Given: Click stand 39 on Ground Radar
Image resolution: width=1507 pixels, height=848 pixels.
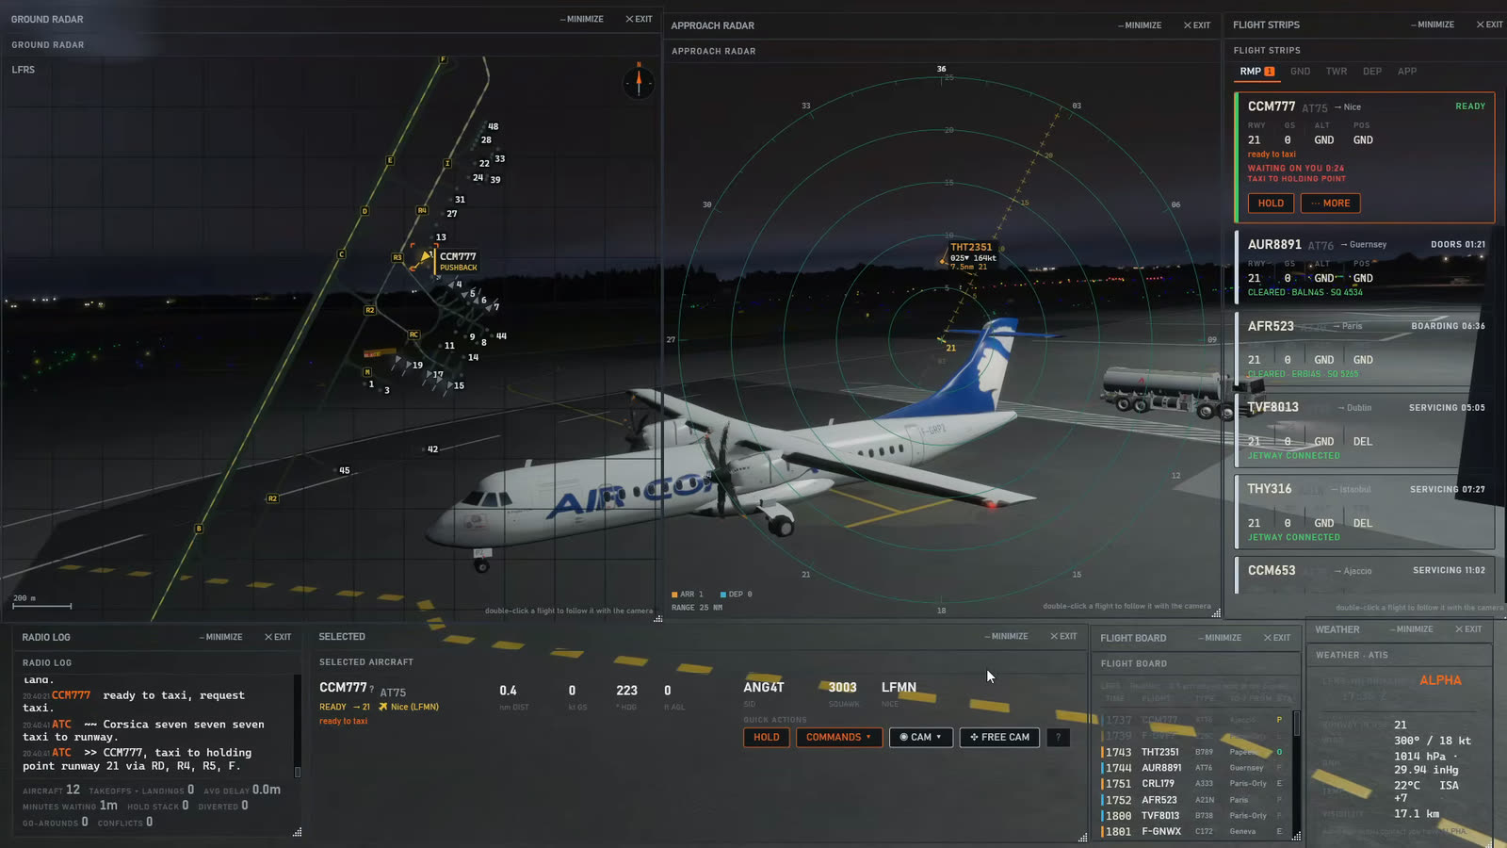Looking at the screenshot, I should tap(495, 180).
